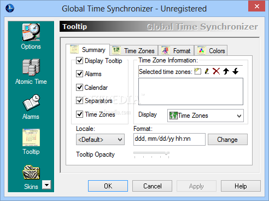Switch to the Summary tab
This screenshot has height=201, width=269.
click(88, 50)
